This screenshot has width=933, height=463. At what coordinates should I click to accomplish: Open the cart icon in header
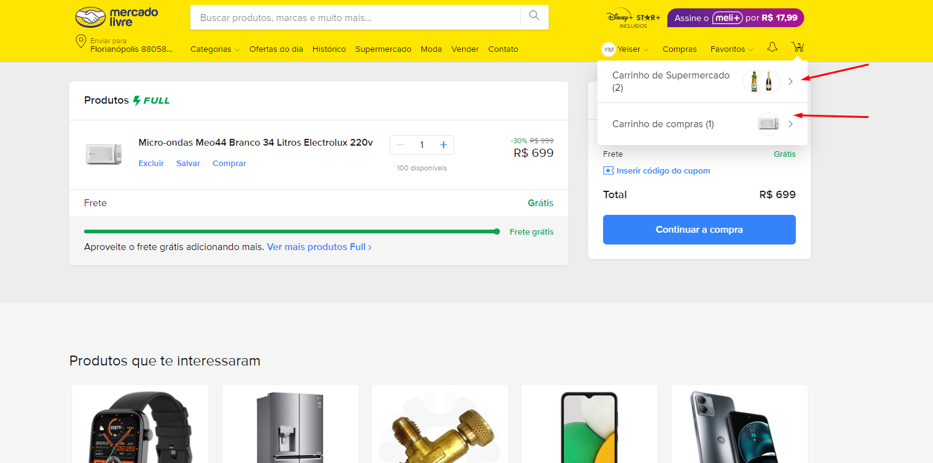coord(798,48)
